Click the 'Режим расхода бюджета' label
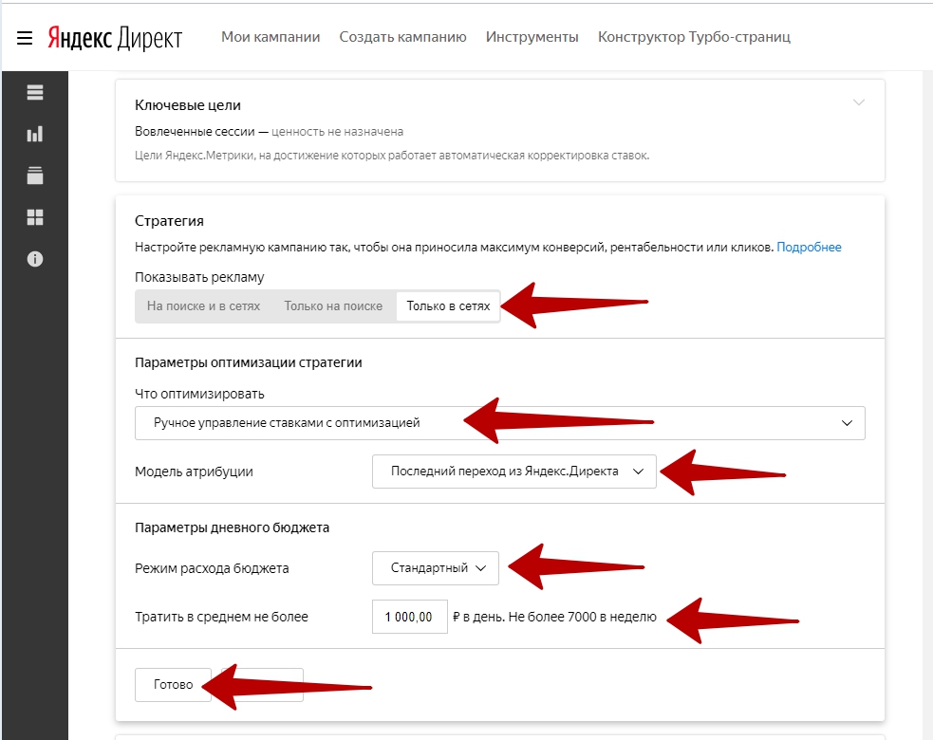The height and width of the screenshot is (740, 933). (212, 568)
